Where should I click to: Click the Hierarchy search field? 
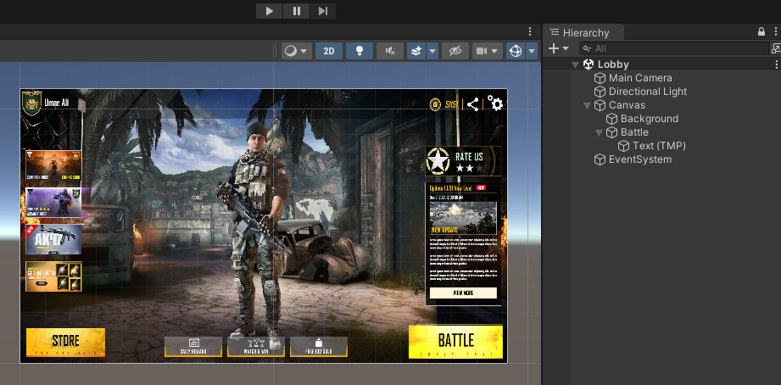point(674,48)
